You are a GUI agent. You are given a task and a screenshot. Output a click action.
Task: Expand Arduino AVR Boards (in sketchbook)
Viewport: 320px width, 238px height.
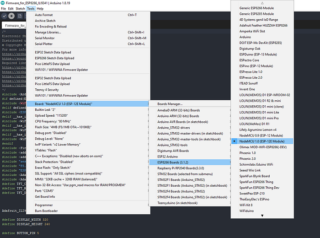(x=190, y=122)
